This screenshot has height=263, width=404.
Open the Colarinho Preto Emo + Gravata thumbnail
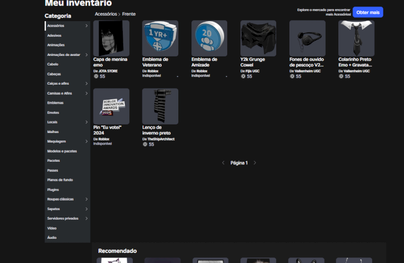click(x=357, y=38)
